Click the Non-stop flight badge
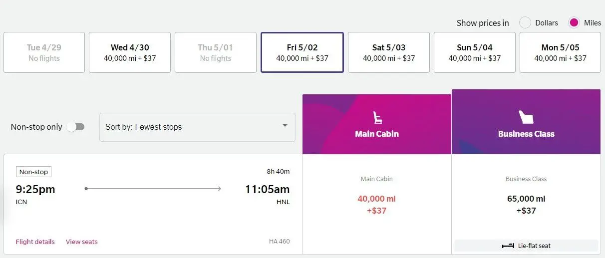 33,172
